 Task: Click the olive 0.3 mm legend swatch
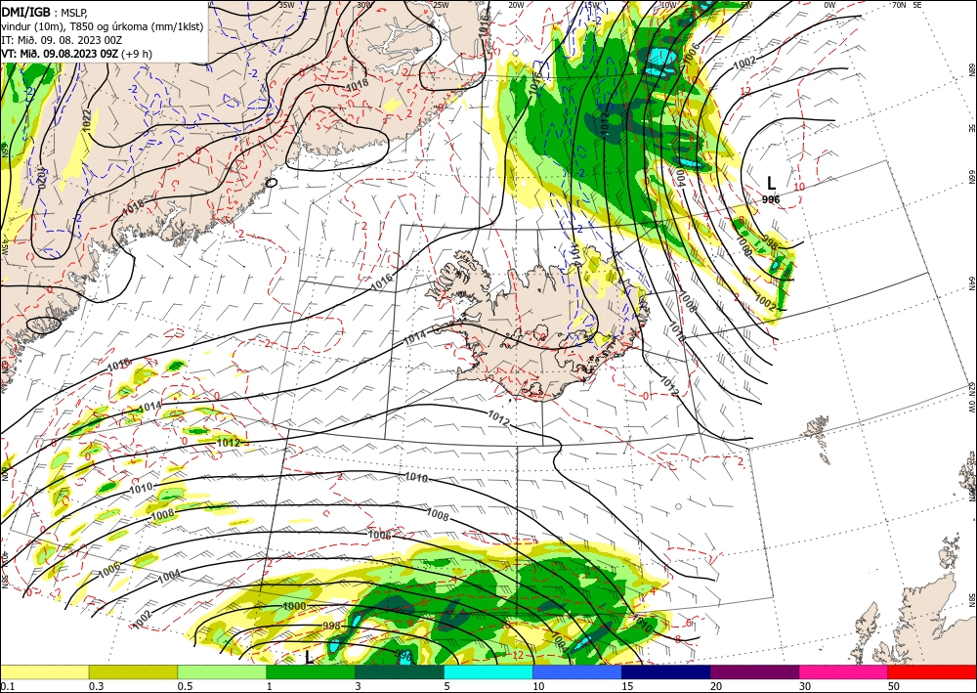point(133,671)
